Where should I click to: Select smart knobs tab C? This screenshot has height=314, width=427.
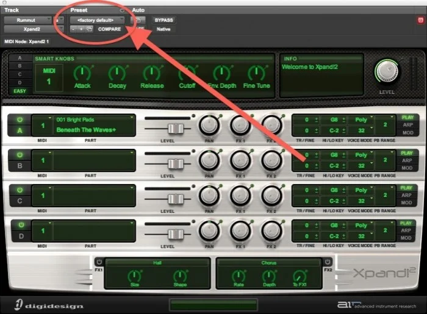pos(20,74)
